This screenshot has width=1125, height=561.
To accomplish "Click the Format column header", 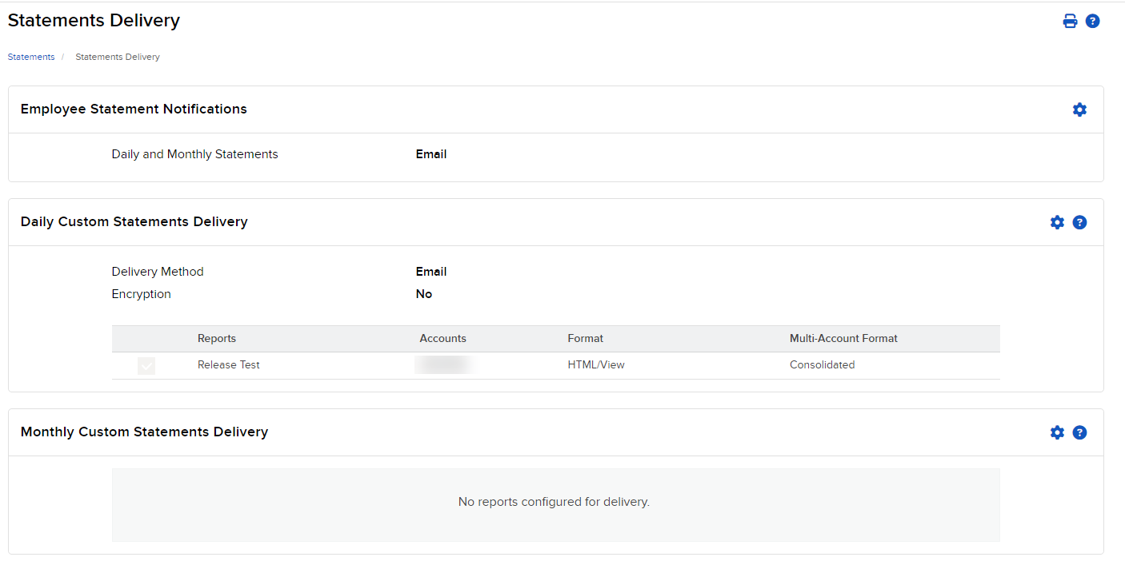I will 585,338.
